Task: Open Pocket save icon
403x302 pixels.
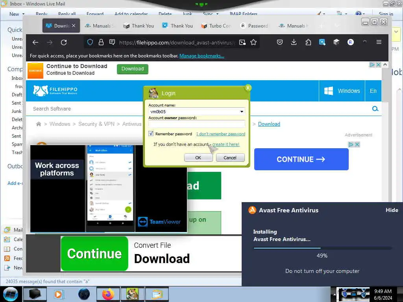Action: [280, 42]
